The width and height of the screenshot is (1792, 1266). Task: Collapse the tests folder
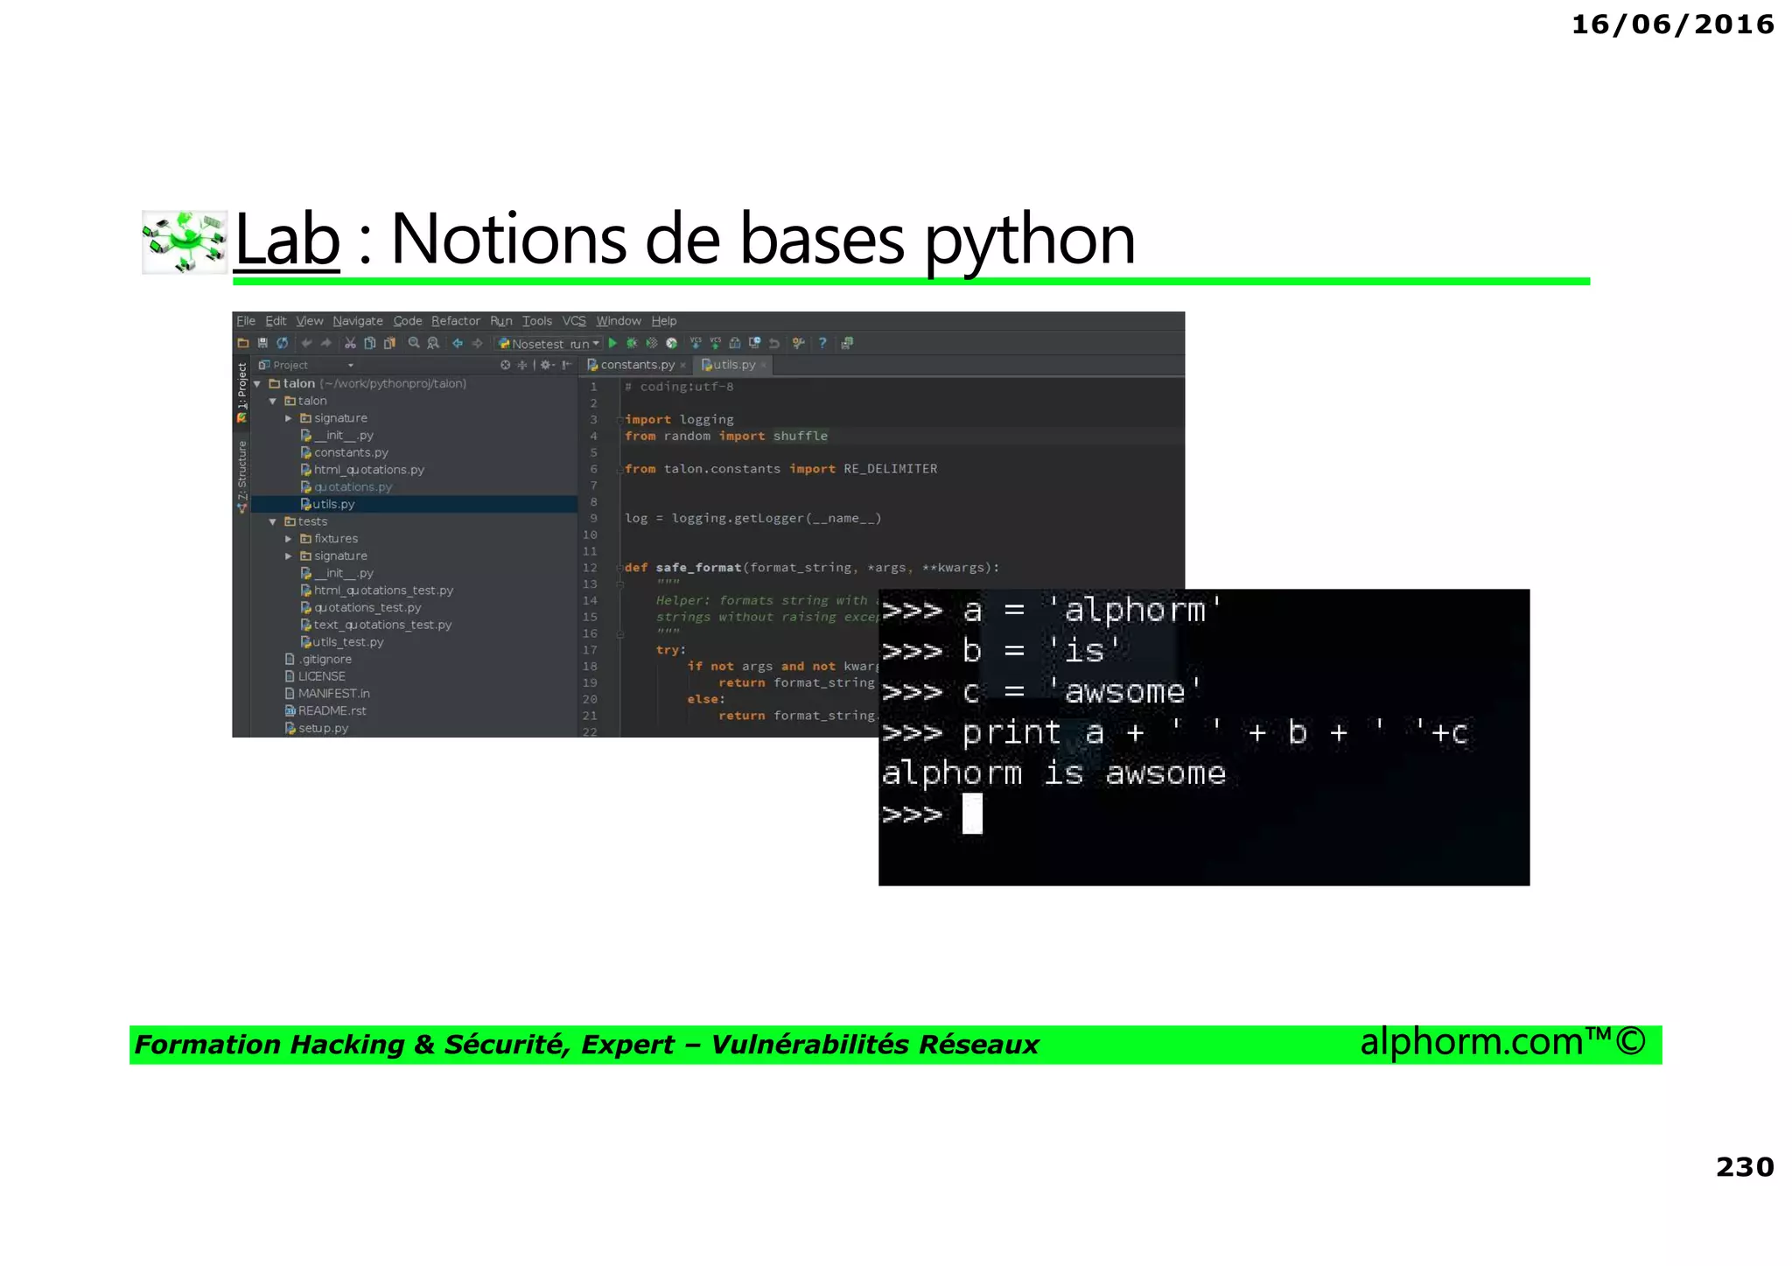coord(273,521)
